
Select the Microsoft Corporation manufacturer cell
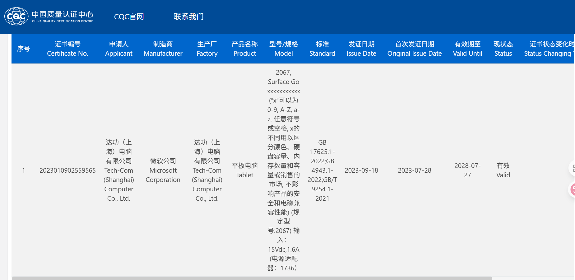click(163, 170)
